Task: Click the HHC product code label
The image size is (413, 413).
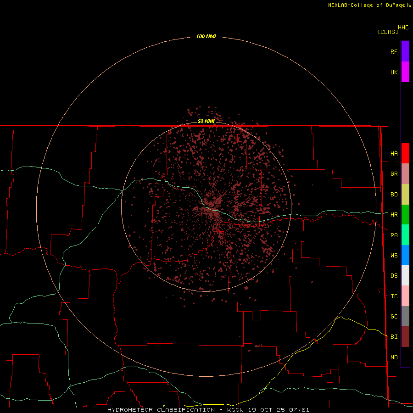Action: [403, 28]
